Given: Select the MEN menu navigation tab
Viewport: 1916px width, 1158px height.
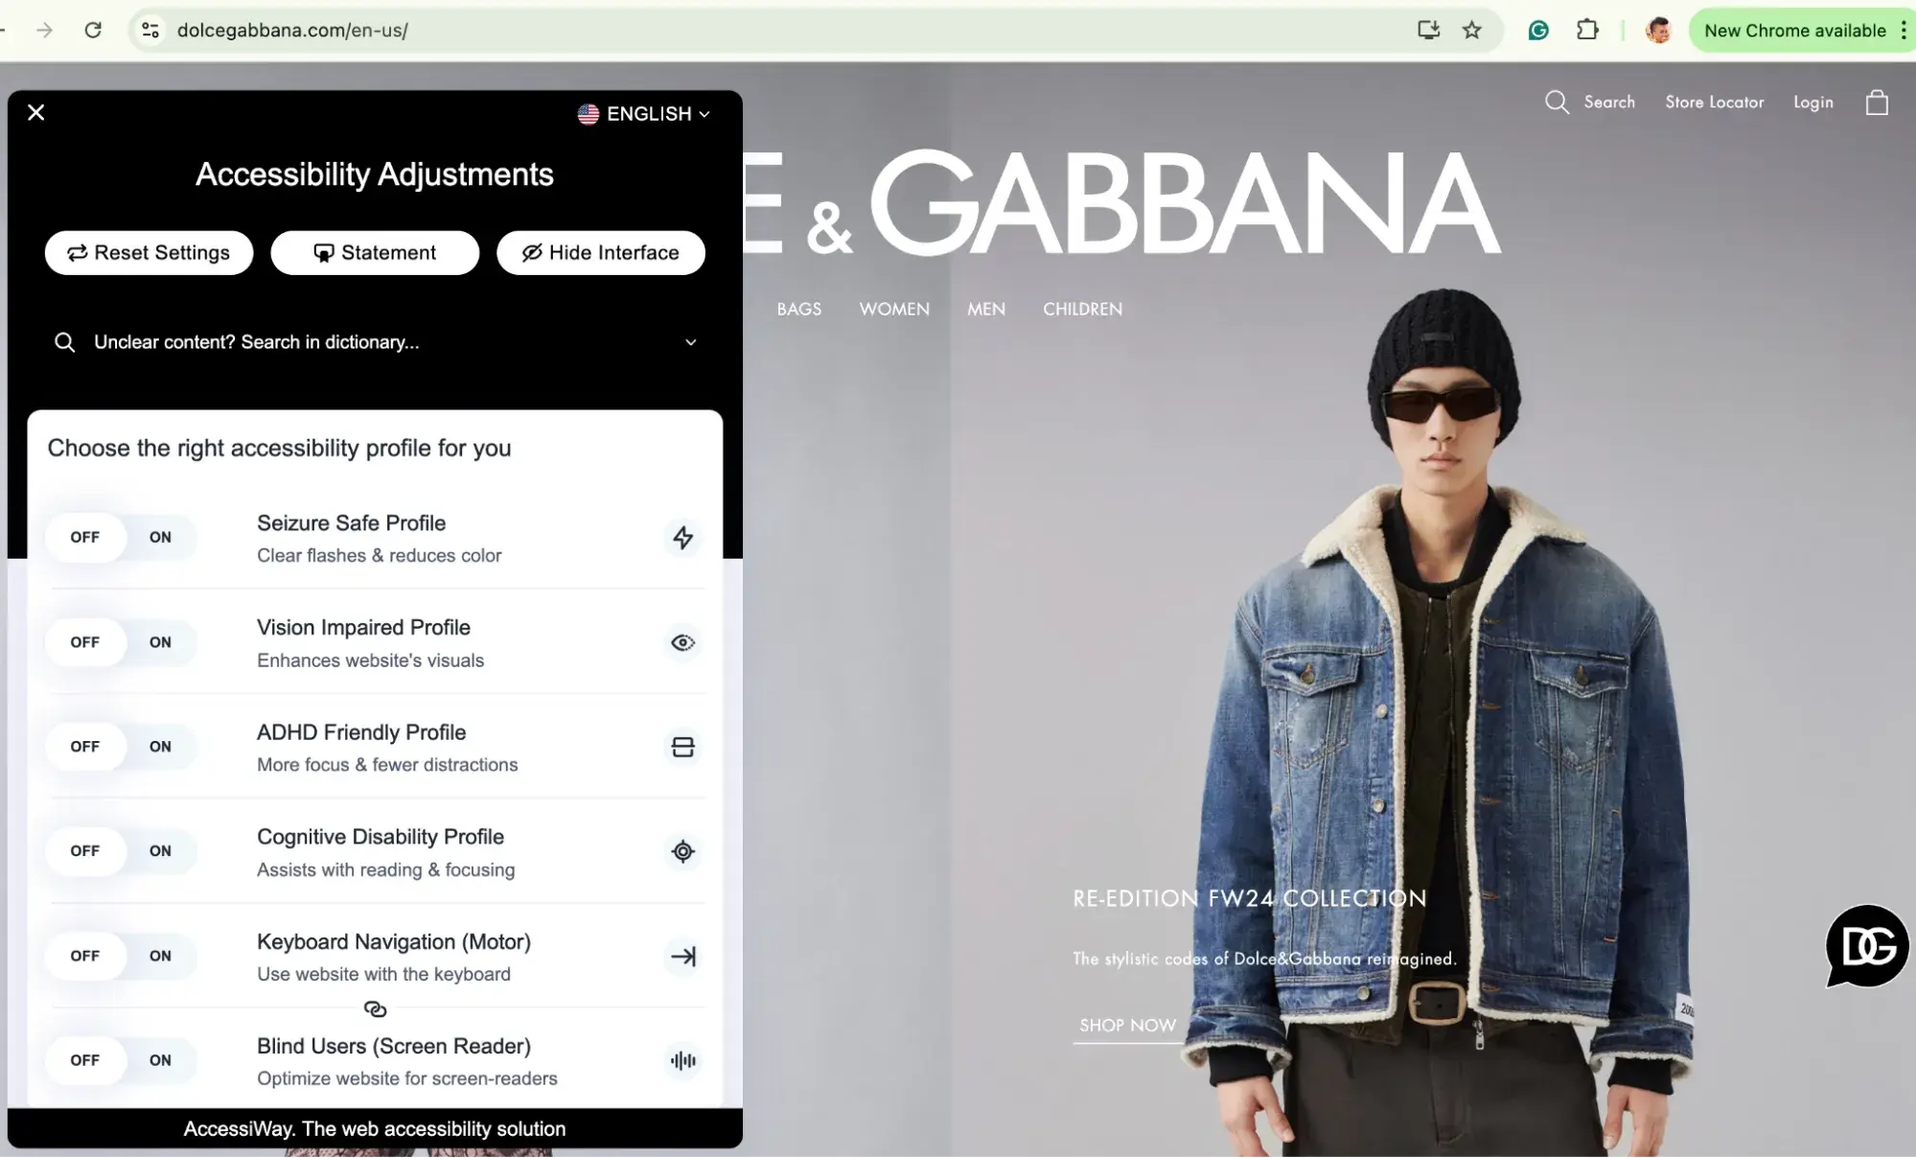Looking at the screenshot, I should click(985, 307).
